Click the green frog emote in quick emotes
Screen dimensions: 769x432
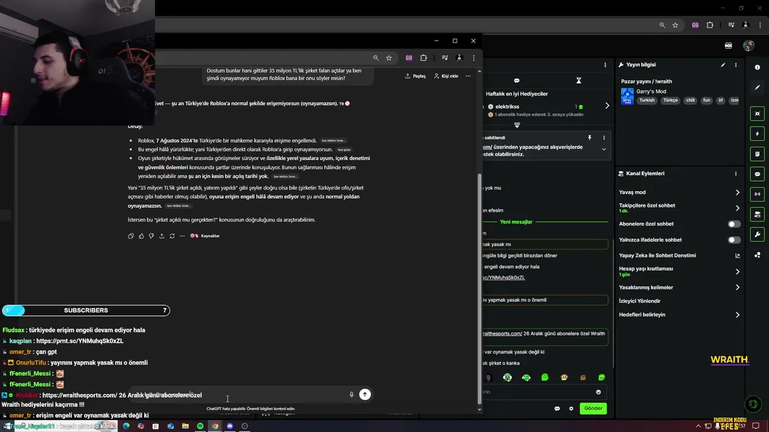(x=545, y=377)
